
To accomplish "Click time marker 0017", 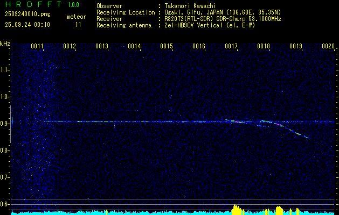I will click(x=231, y=46).
